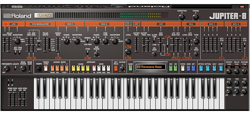Click the GET button
Viewport: 250px width, 115px height.
coord(193,68)
